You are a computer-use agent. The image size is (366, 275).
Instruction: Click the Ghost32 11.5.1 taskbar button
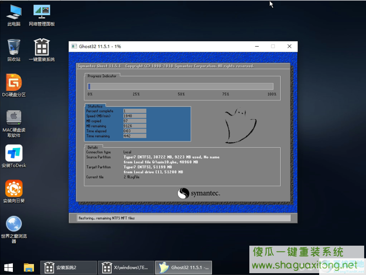(x=184, y=268)
